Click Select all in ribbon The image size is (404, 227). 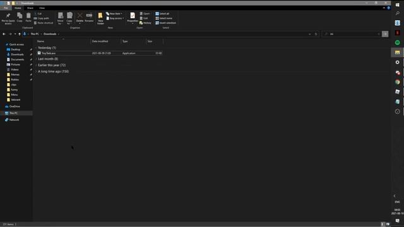click(x=162, y=14)
